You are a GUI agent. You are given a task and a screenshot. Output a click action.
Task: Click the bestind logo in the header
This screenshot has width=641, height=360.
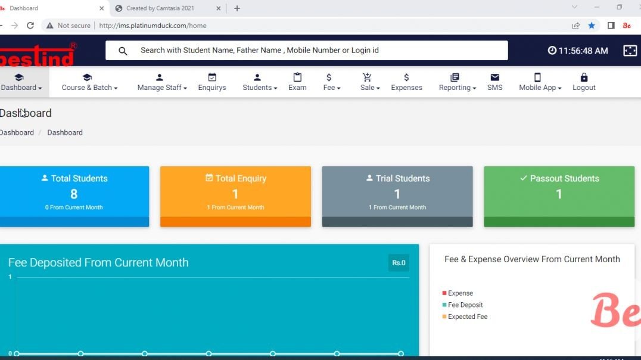click(37, 52)
